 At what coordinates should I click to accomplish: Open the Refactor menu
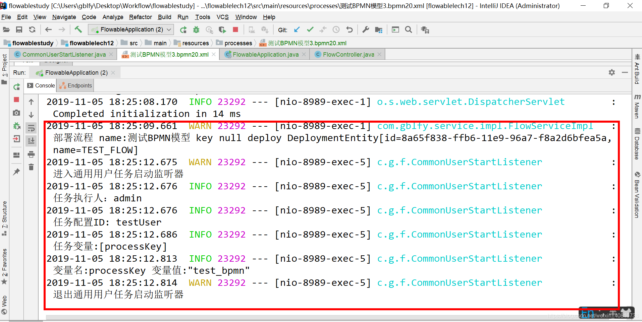click(140, 17)
